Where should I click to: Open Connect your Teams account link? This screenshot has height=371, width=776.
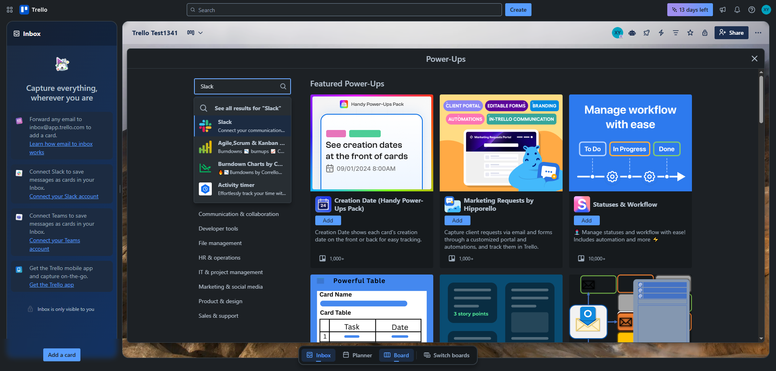[x=55, y=245]
